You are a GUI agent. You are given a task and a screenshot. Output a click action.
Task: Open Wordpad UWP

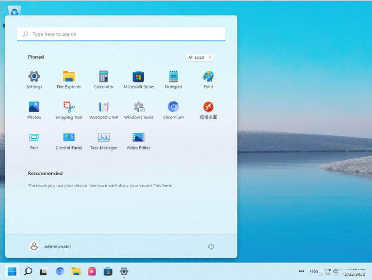pyautogui.click(x=104, y=110)
